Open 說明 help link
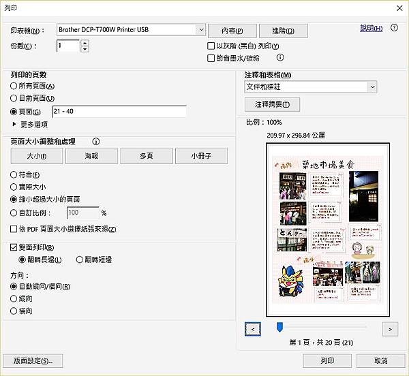 click(372, 28)
